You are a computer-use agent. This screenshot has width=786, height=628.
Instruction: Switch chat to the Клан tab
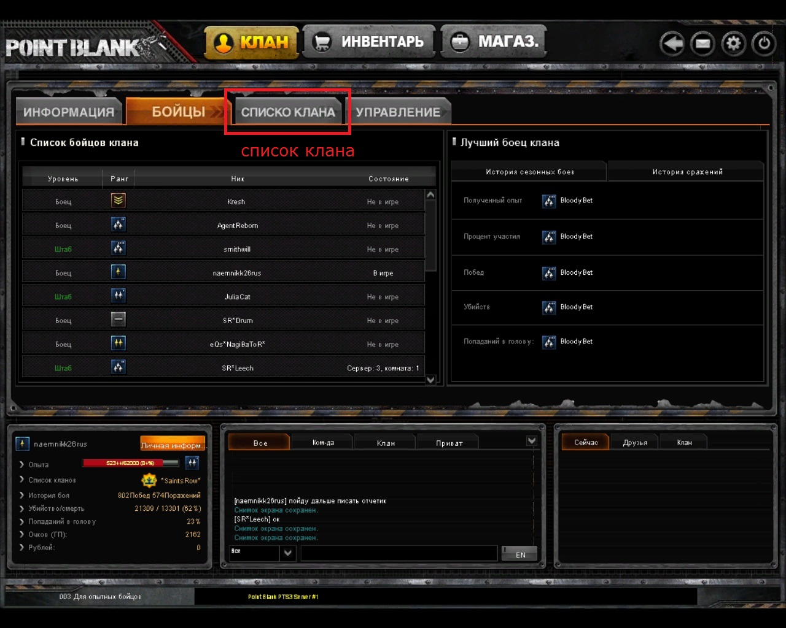pyautogui.click(x=386, y=442)
